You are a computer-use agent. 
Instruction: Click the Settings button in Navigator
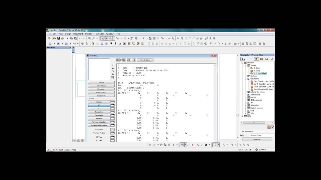coord(257,139)
